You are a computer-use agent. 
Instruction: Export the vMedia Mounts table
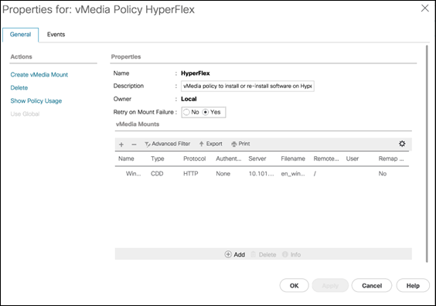[x=211, y=144]
